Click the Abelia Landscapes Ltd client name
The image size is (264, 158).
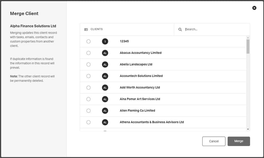(136, 64)
